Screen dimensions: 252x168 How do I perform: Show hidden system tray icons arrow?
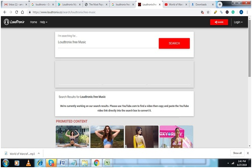point(228,163)
